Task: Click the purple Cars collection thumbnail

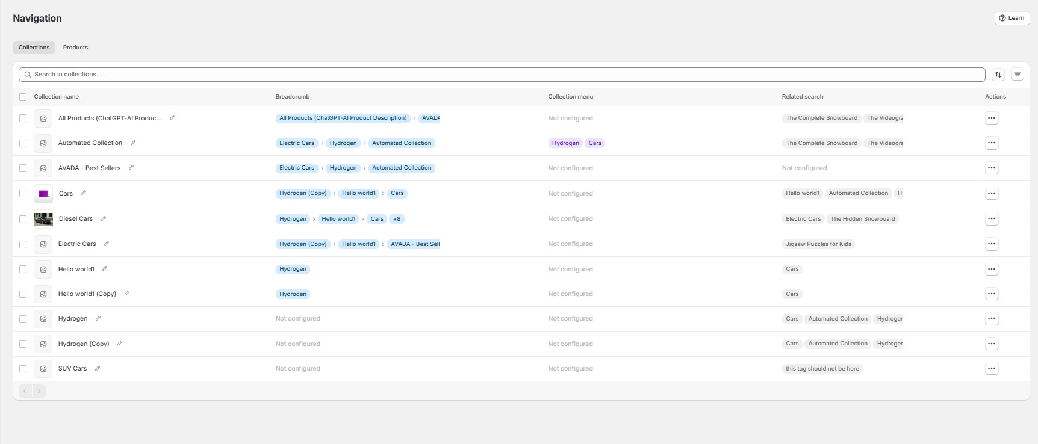Action: pos(43,194)
